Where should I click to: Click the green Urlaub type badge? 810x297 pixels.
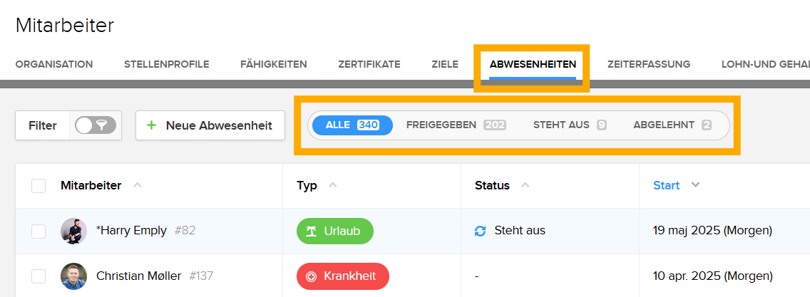tap(334, 231)
